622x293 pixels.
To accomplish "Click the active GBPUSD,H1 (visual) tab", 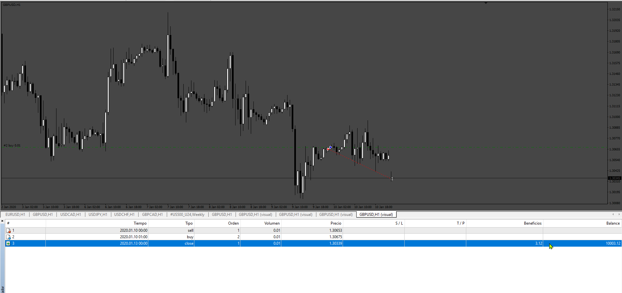I will [376, 215].
